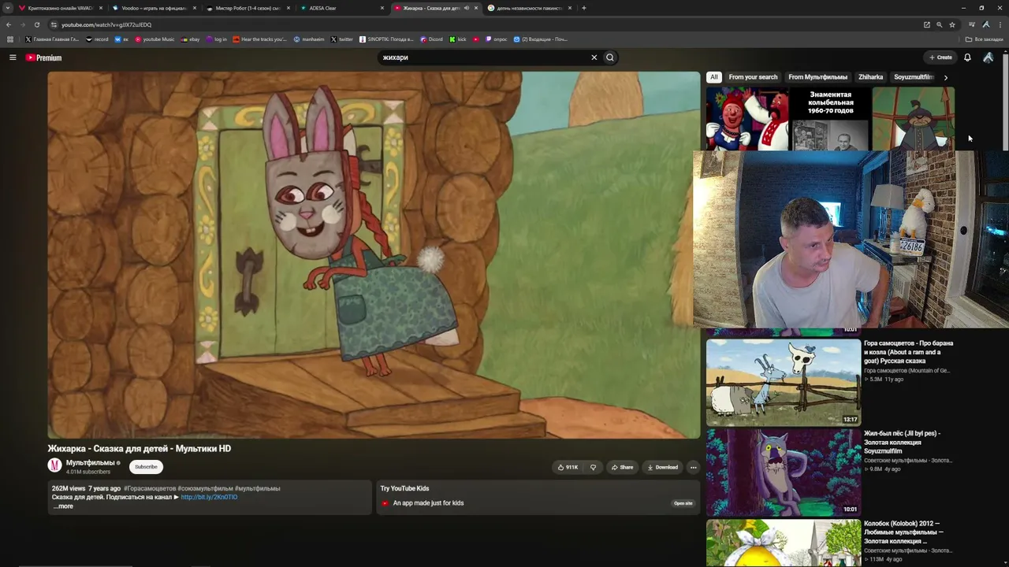Viewport: 1009px width, 567px height.
Task: Open a new browser tab
Action: coord(584,8)
